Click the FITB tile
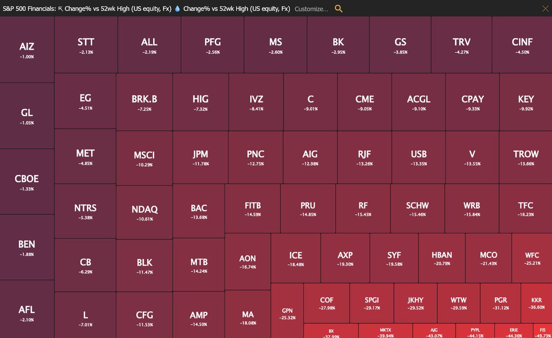 [253, 208]
